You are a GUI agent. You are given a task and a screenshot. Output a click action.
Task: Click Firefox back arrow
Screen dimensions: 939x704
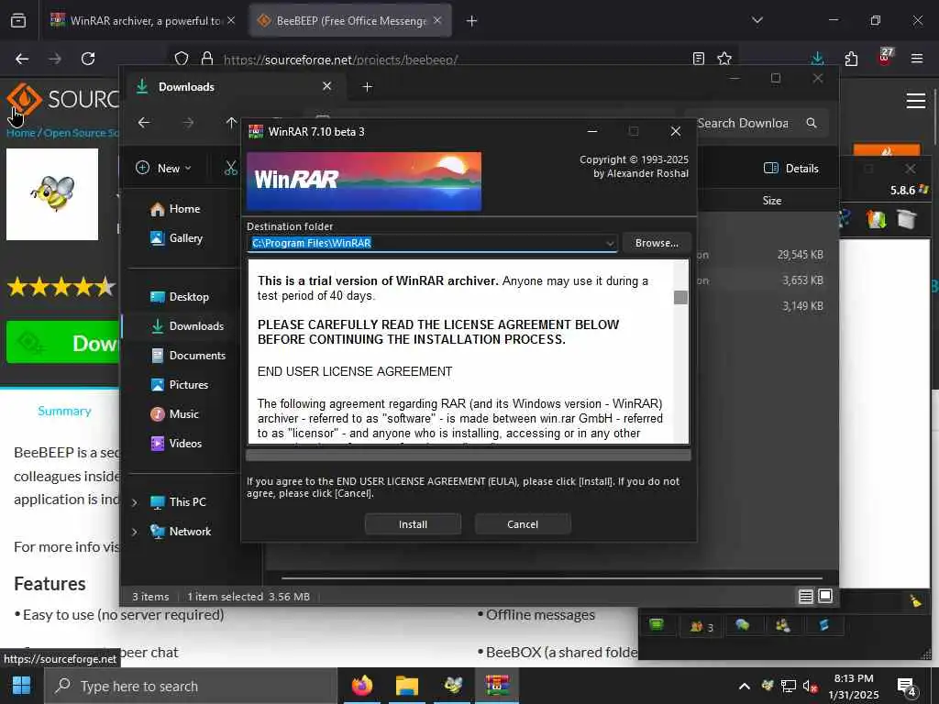click(x=22, y=59)
